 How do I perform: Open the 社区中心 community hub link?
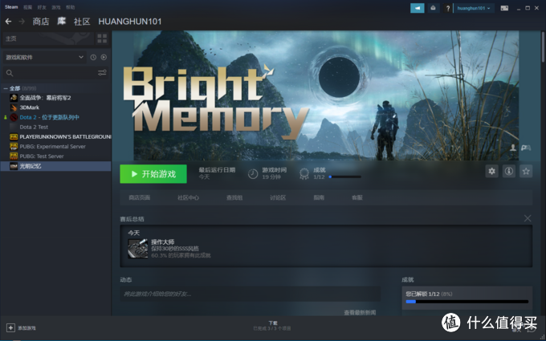point(188,197)
